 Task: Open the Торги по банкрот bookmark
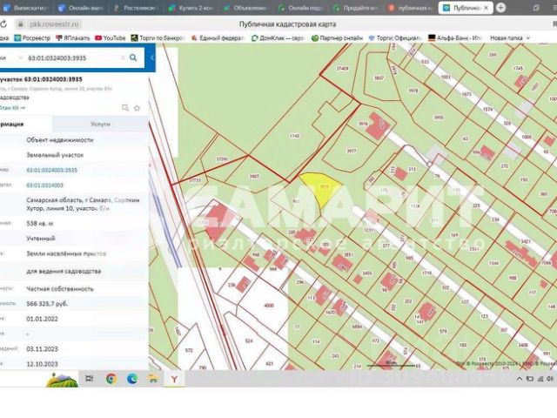click(158, 38)
